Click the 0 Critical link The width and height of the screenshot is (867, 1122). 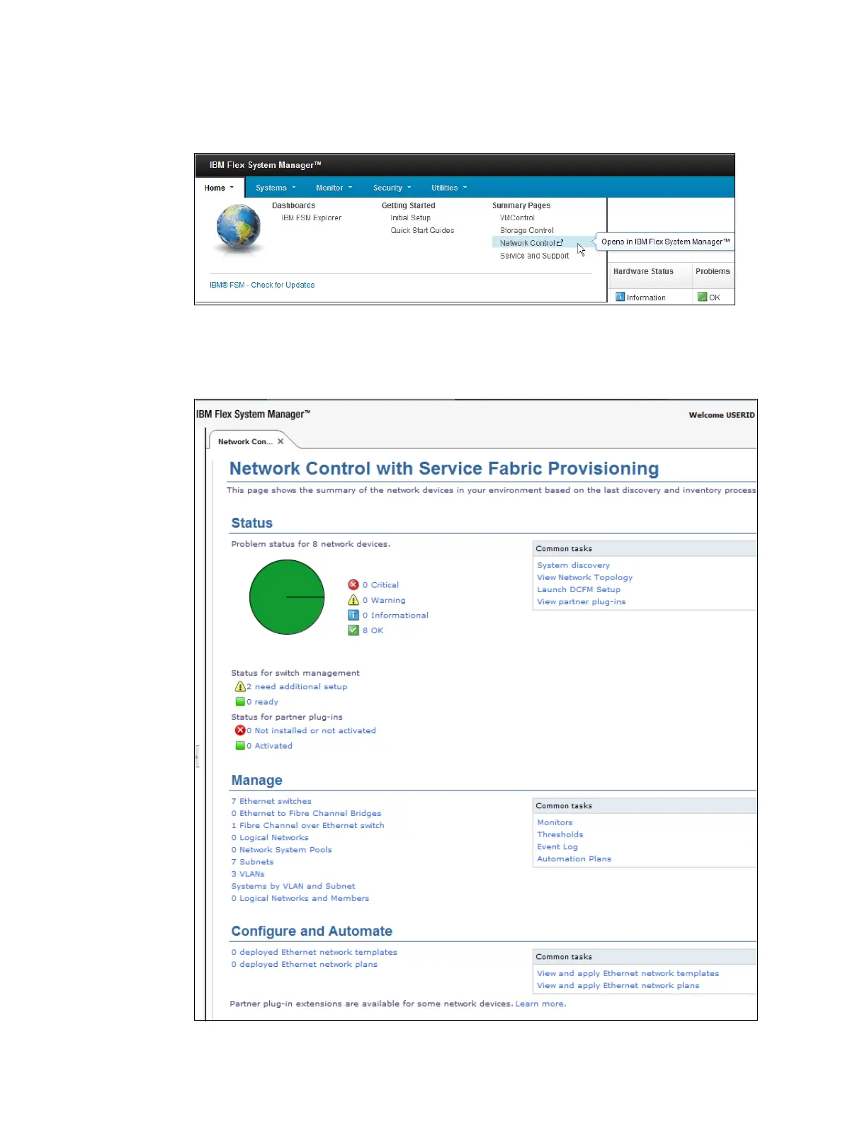pyautogui.click(x=380, y=584)
